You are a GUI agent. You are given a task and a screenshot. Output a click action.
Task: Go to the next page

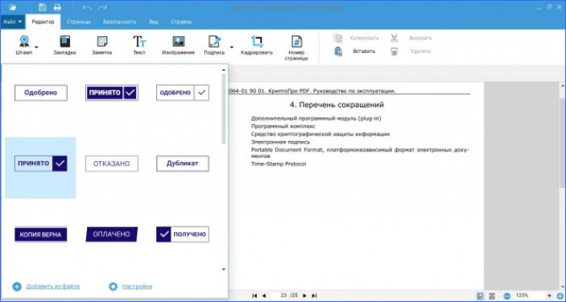click(x=304, y=296)
